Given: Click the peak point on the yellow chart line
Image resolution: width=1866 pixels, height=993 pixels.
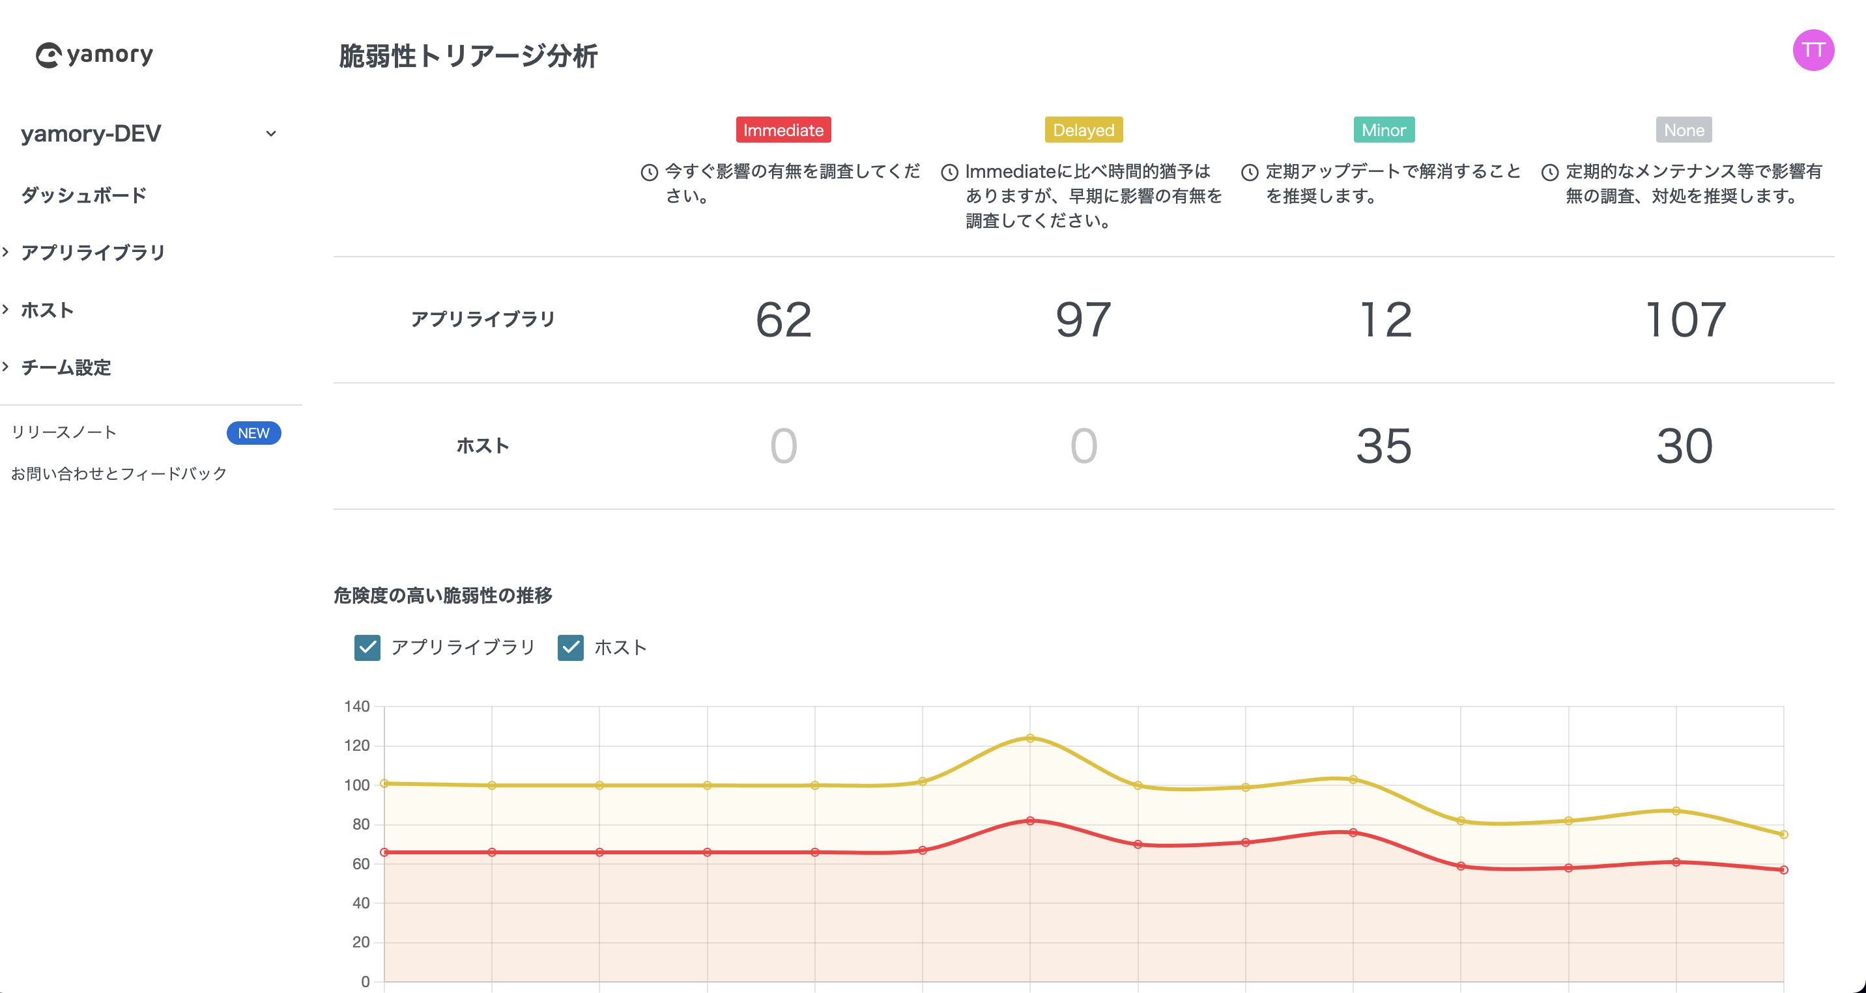Looking at the screenshot, I should [1032, 737].
